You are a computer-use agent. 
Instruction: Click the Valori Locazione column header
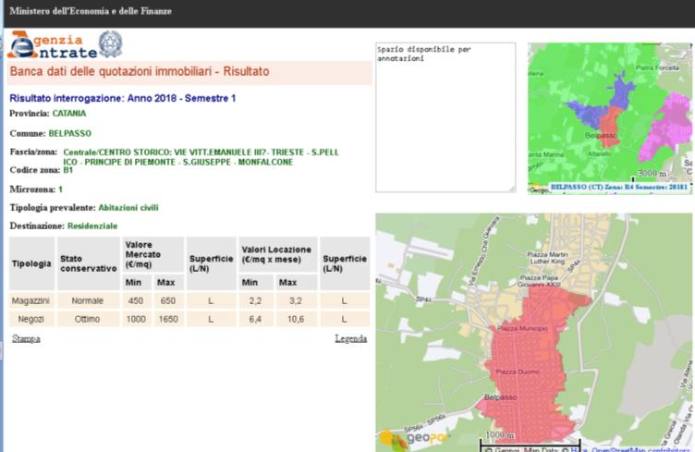[x=277, y=254]
